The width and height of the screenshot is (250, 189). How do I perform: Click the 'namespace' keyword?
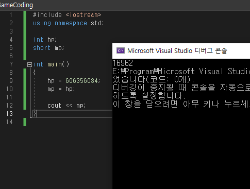tap(71, 23)
